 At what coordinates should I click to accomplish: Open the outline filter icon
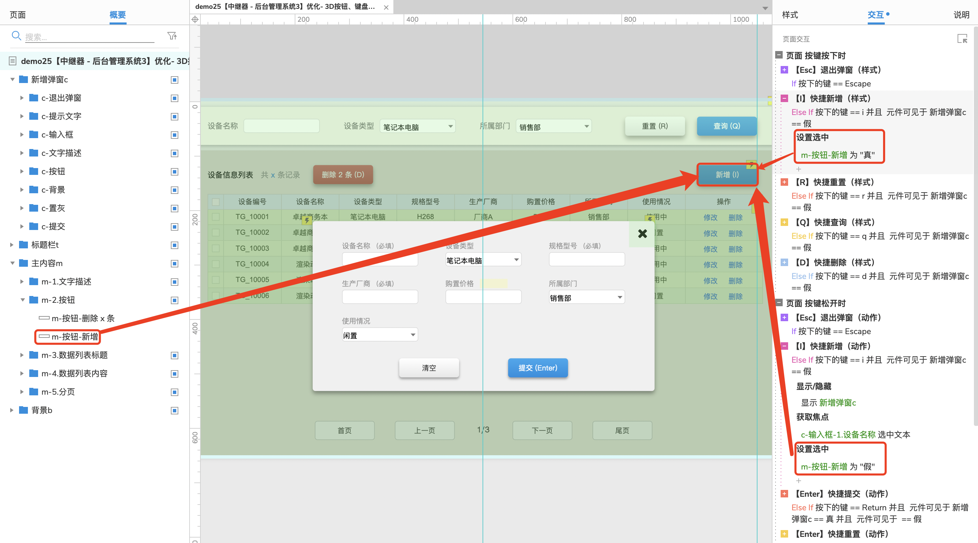coord(172,36)
